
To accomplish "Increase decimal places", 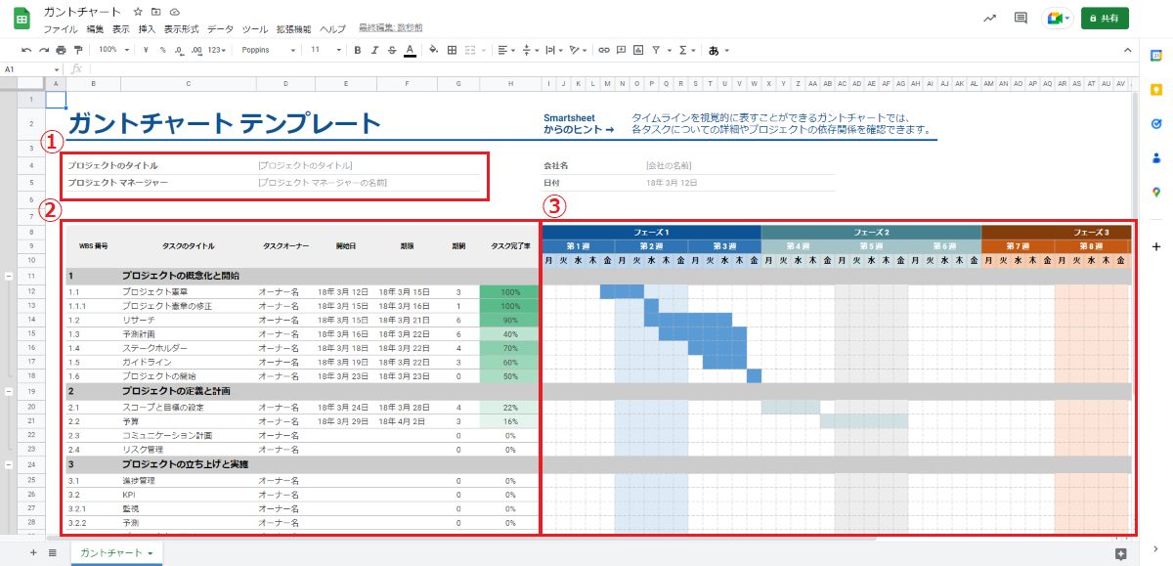I will point(197,49).
